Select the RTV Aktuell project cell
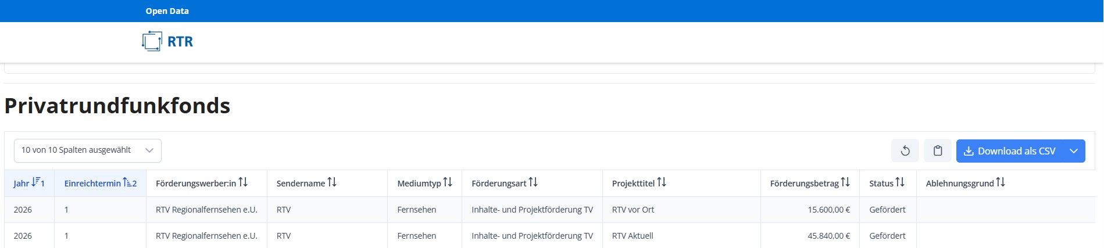The height and width of the screenshot is (248, 1104). coord(633,236)
